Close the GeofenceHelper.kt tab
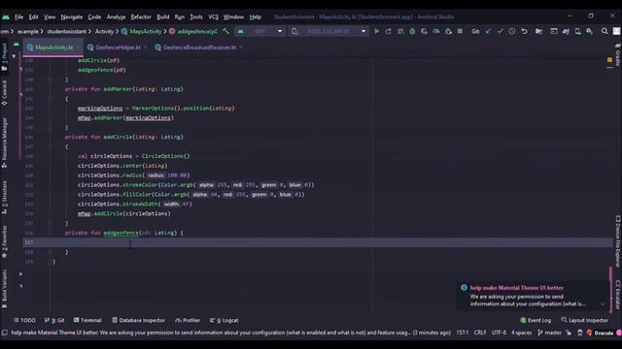The image size is (622, 349). (146, 48)
